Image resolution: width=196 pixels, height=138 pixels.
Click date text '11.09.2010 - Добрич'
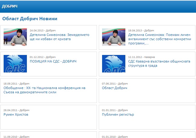pos(16,137)
